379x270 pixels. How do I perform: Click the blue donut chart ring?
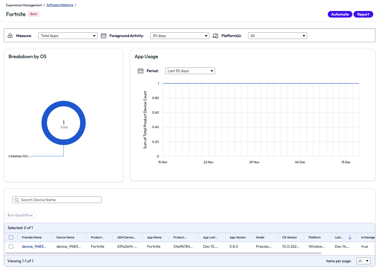pyautogui.click(x=44, y=123)
